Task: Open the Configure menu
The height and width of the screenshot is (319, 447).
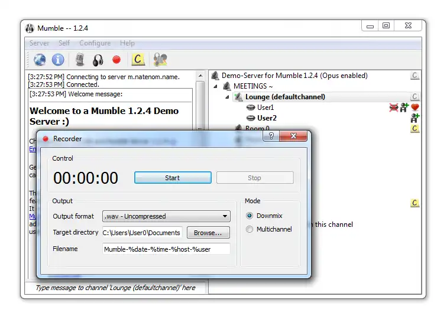Action: point(95,43)
